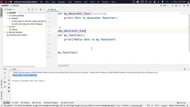Open the Git menu
This screenshot has width=190, height=107.
pyautogui.click(x=98, y=2)
